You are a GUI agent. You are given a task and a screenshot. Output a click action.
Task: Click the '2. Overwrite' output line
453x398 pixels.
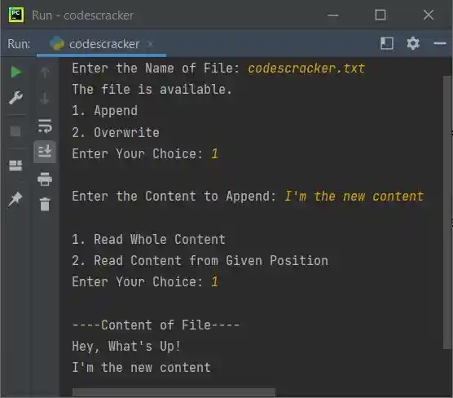pos(116,132)
